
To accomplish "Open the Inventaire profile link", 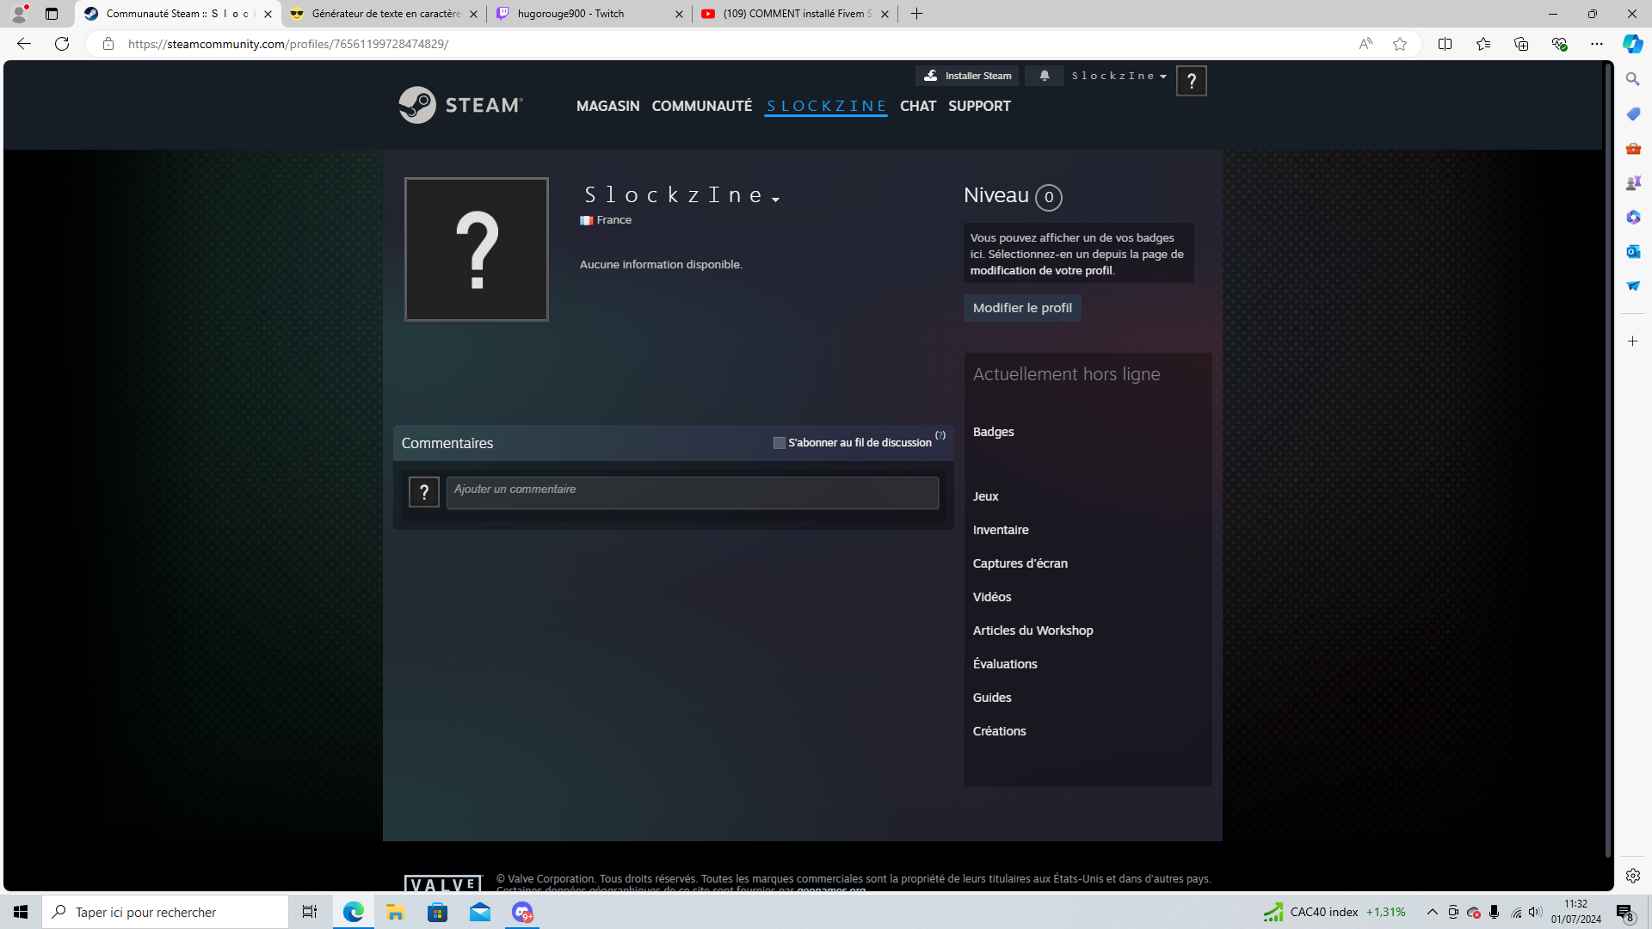I will pos(1001,530).
